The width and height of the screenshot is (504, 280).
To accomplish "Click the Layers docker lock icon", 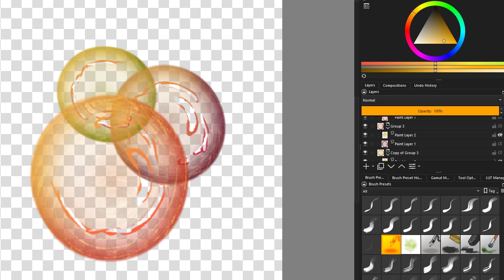I will coord(364,92).
